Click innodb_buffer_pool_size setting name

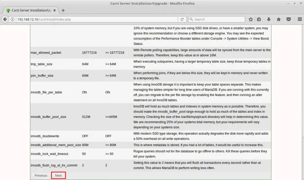48,117
